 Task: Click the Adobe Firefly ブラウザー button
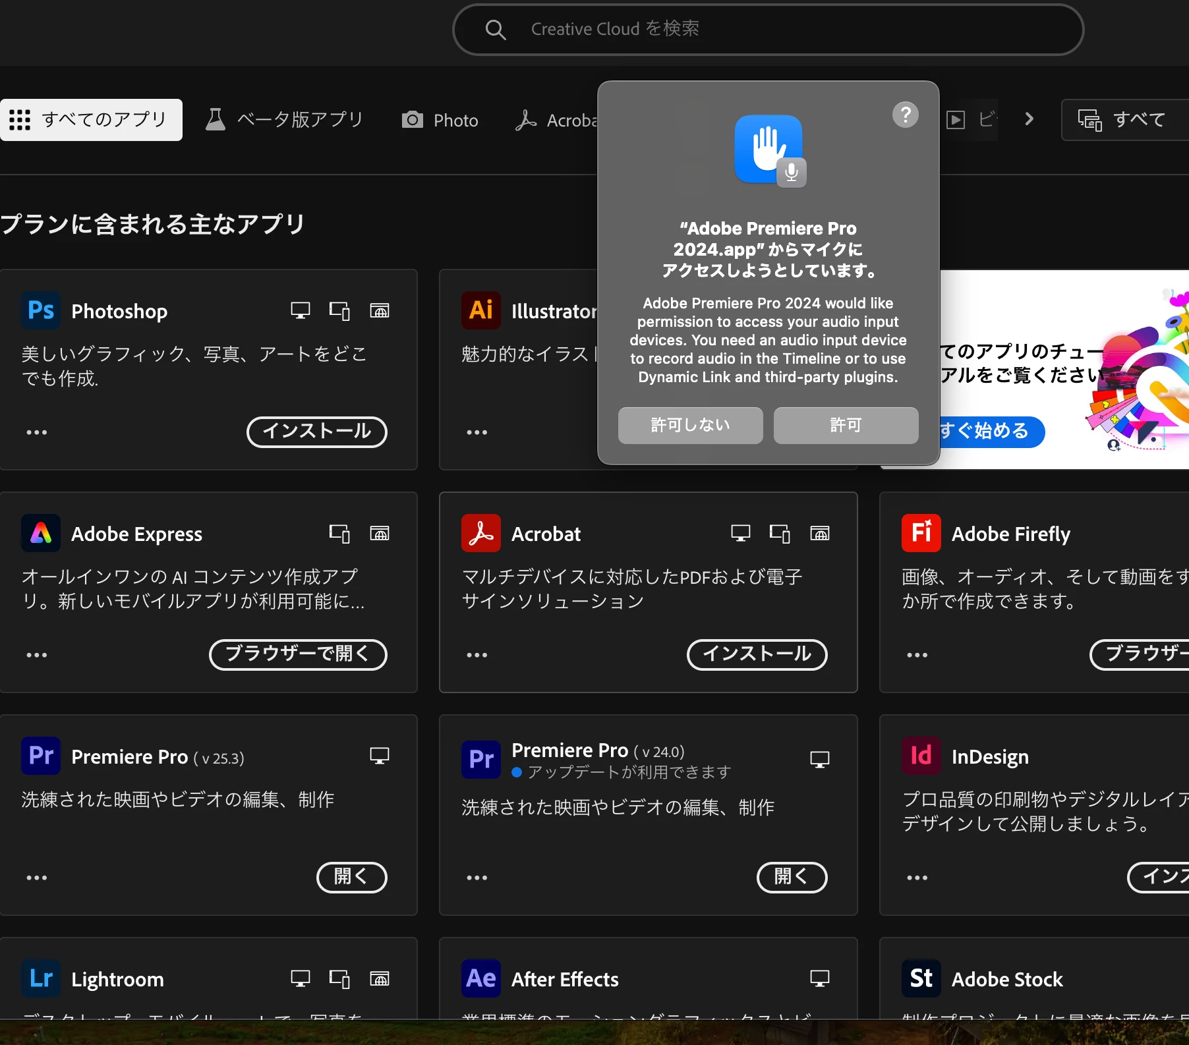pos(1140,654)
